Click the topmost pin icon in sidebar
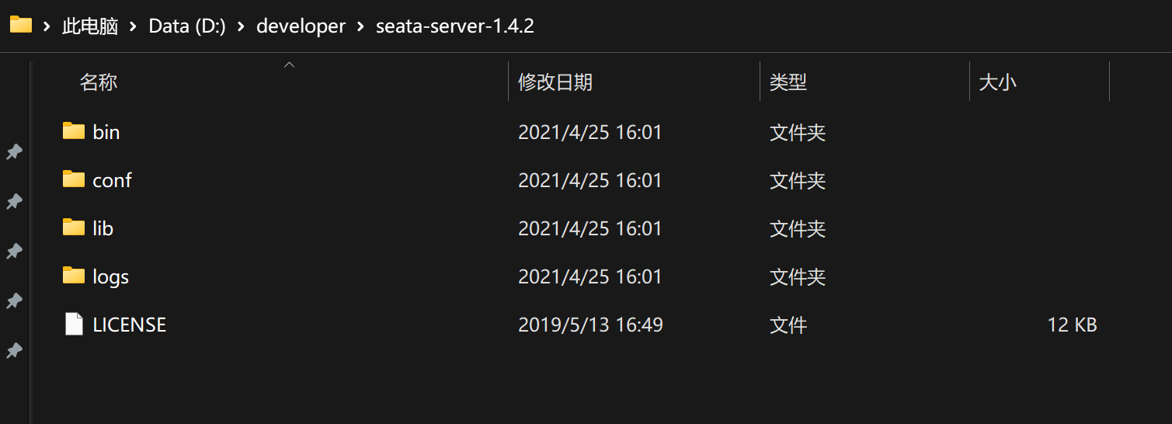 tap(14, 152)
